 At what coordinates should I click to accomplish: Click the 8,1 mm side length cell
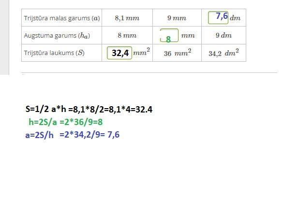click(x=127, y=18)
